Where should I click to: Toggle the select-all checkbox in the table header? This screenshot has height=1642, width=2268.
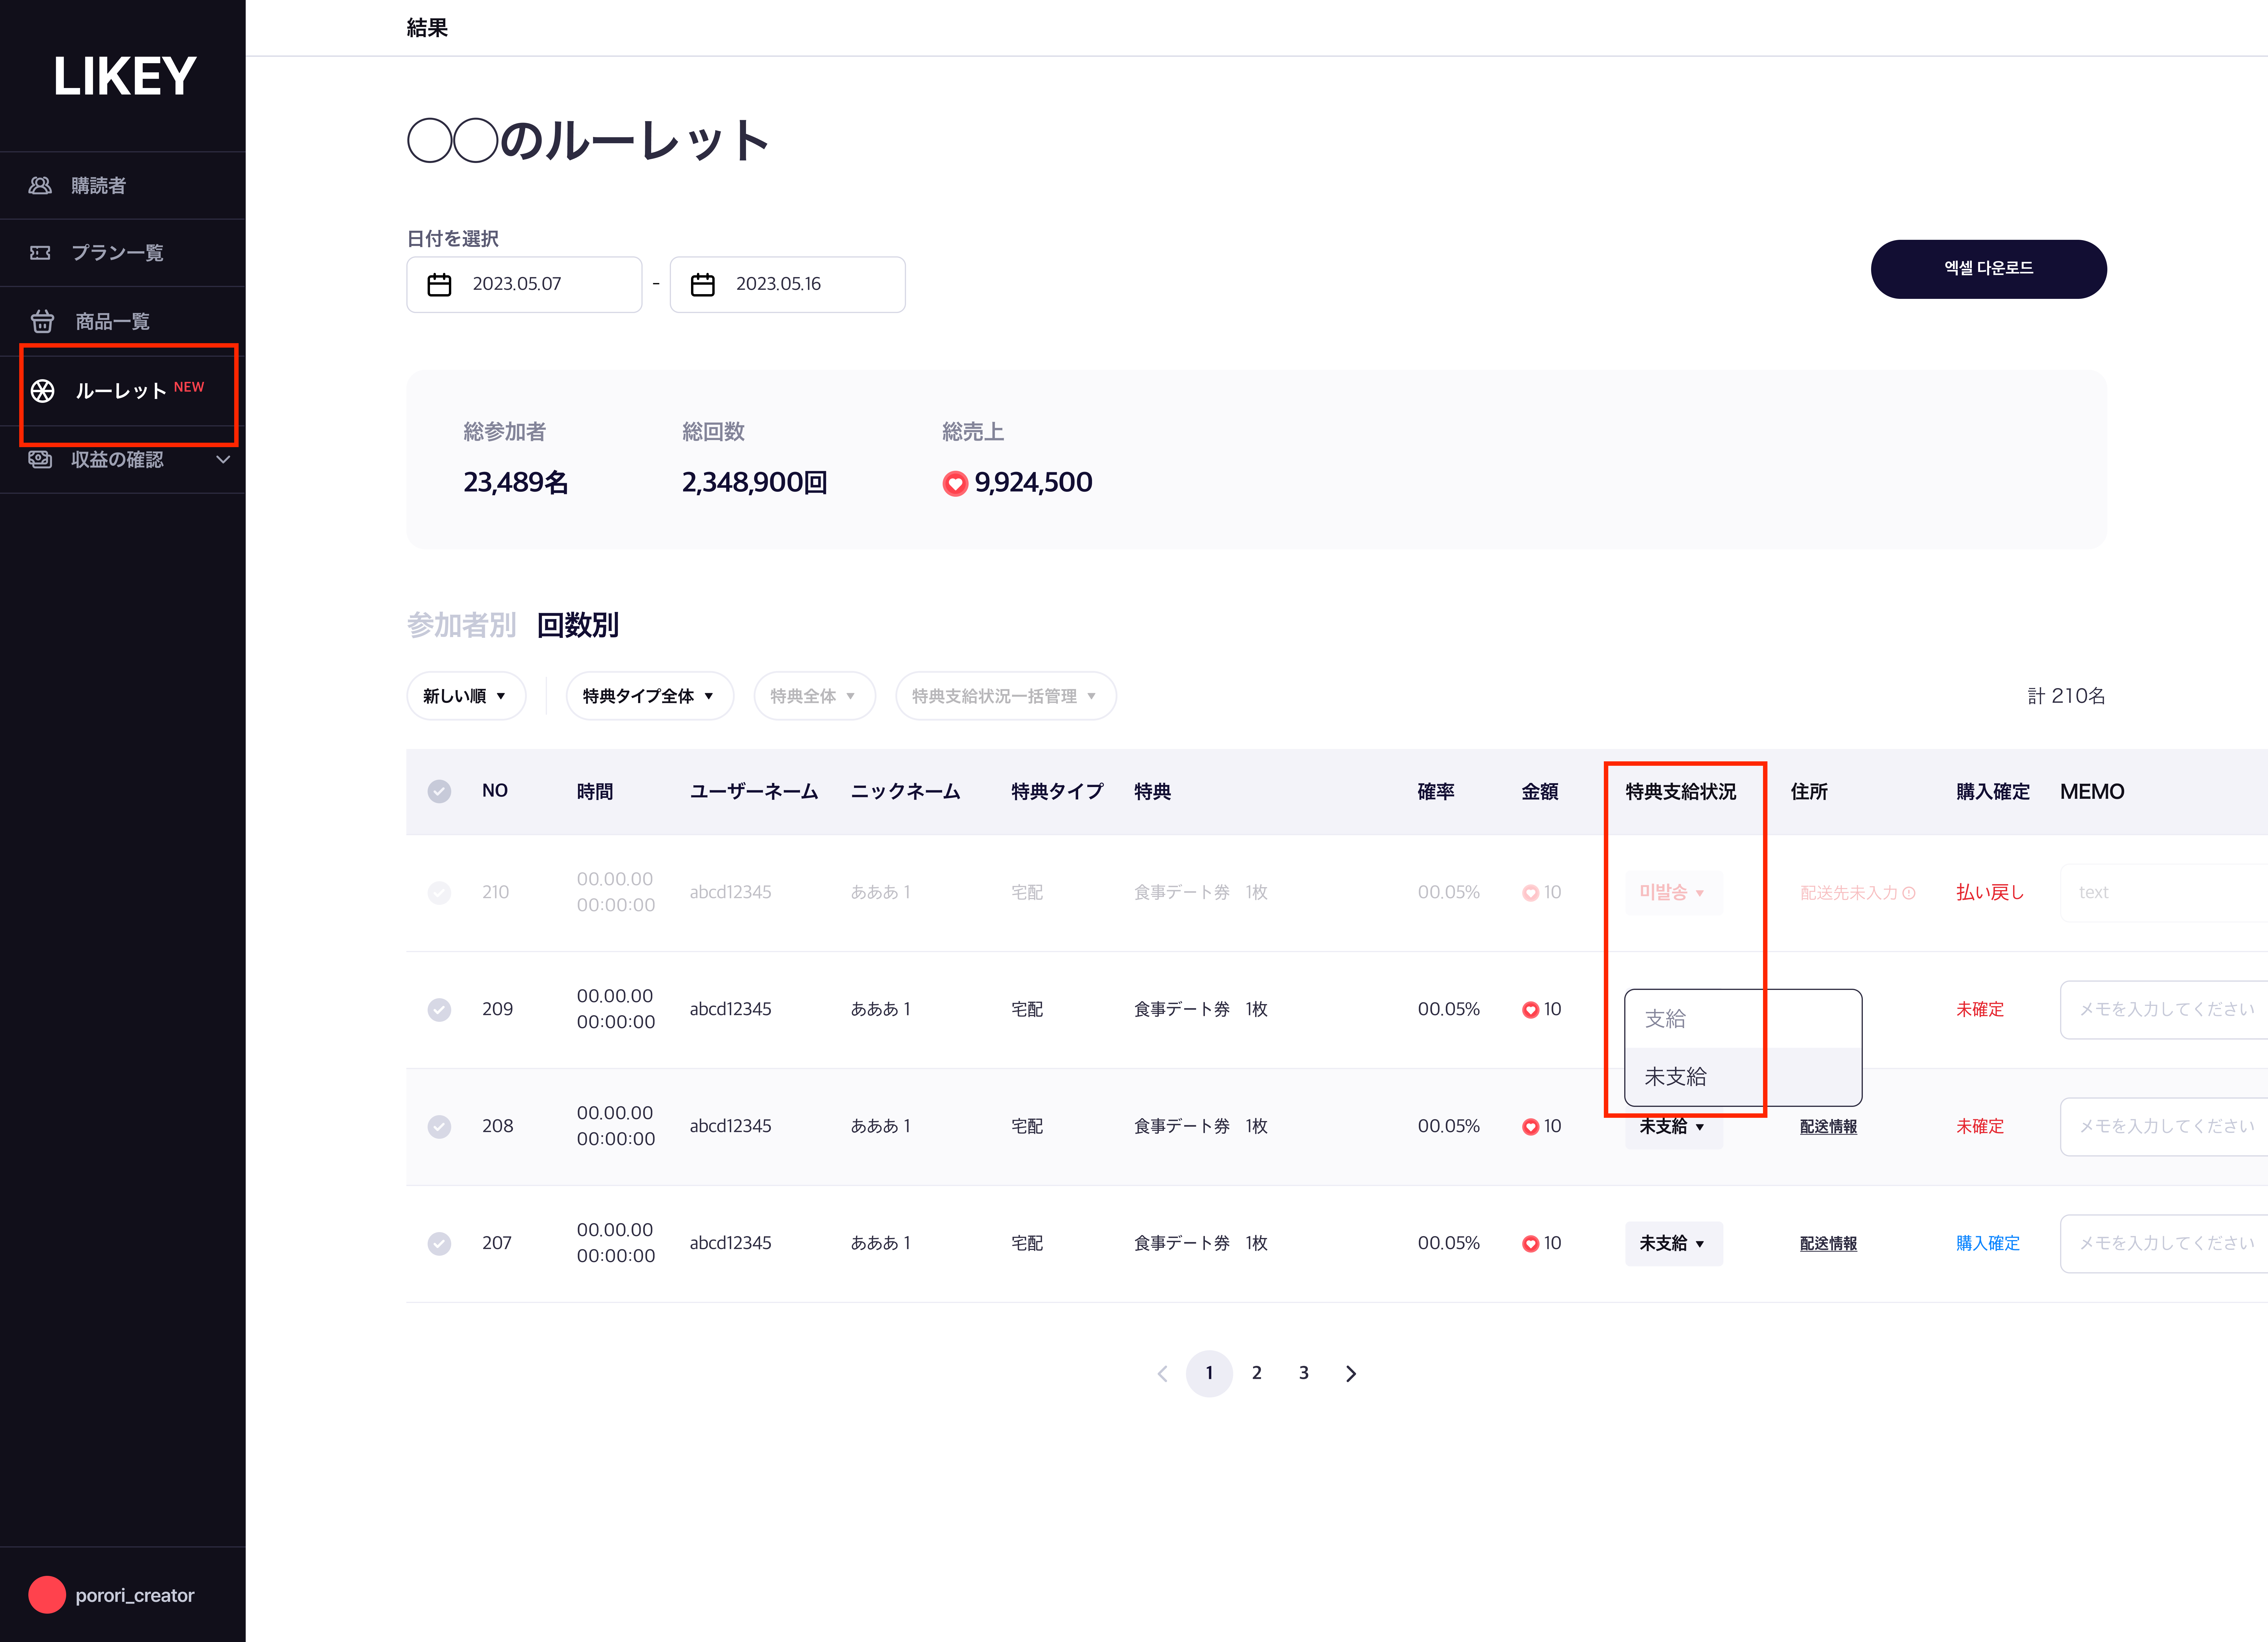pyautogui.click(x=439, y=791)
